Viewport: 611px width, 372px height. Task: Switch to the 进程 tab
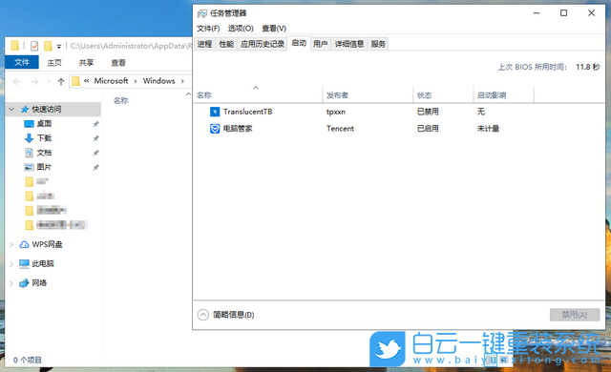(204, 44)
